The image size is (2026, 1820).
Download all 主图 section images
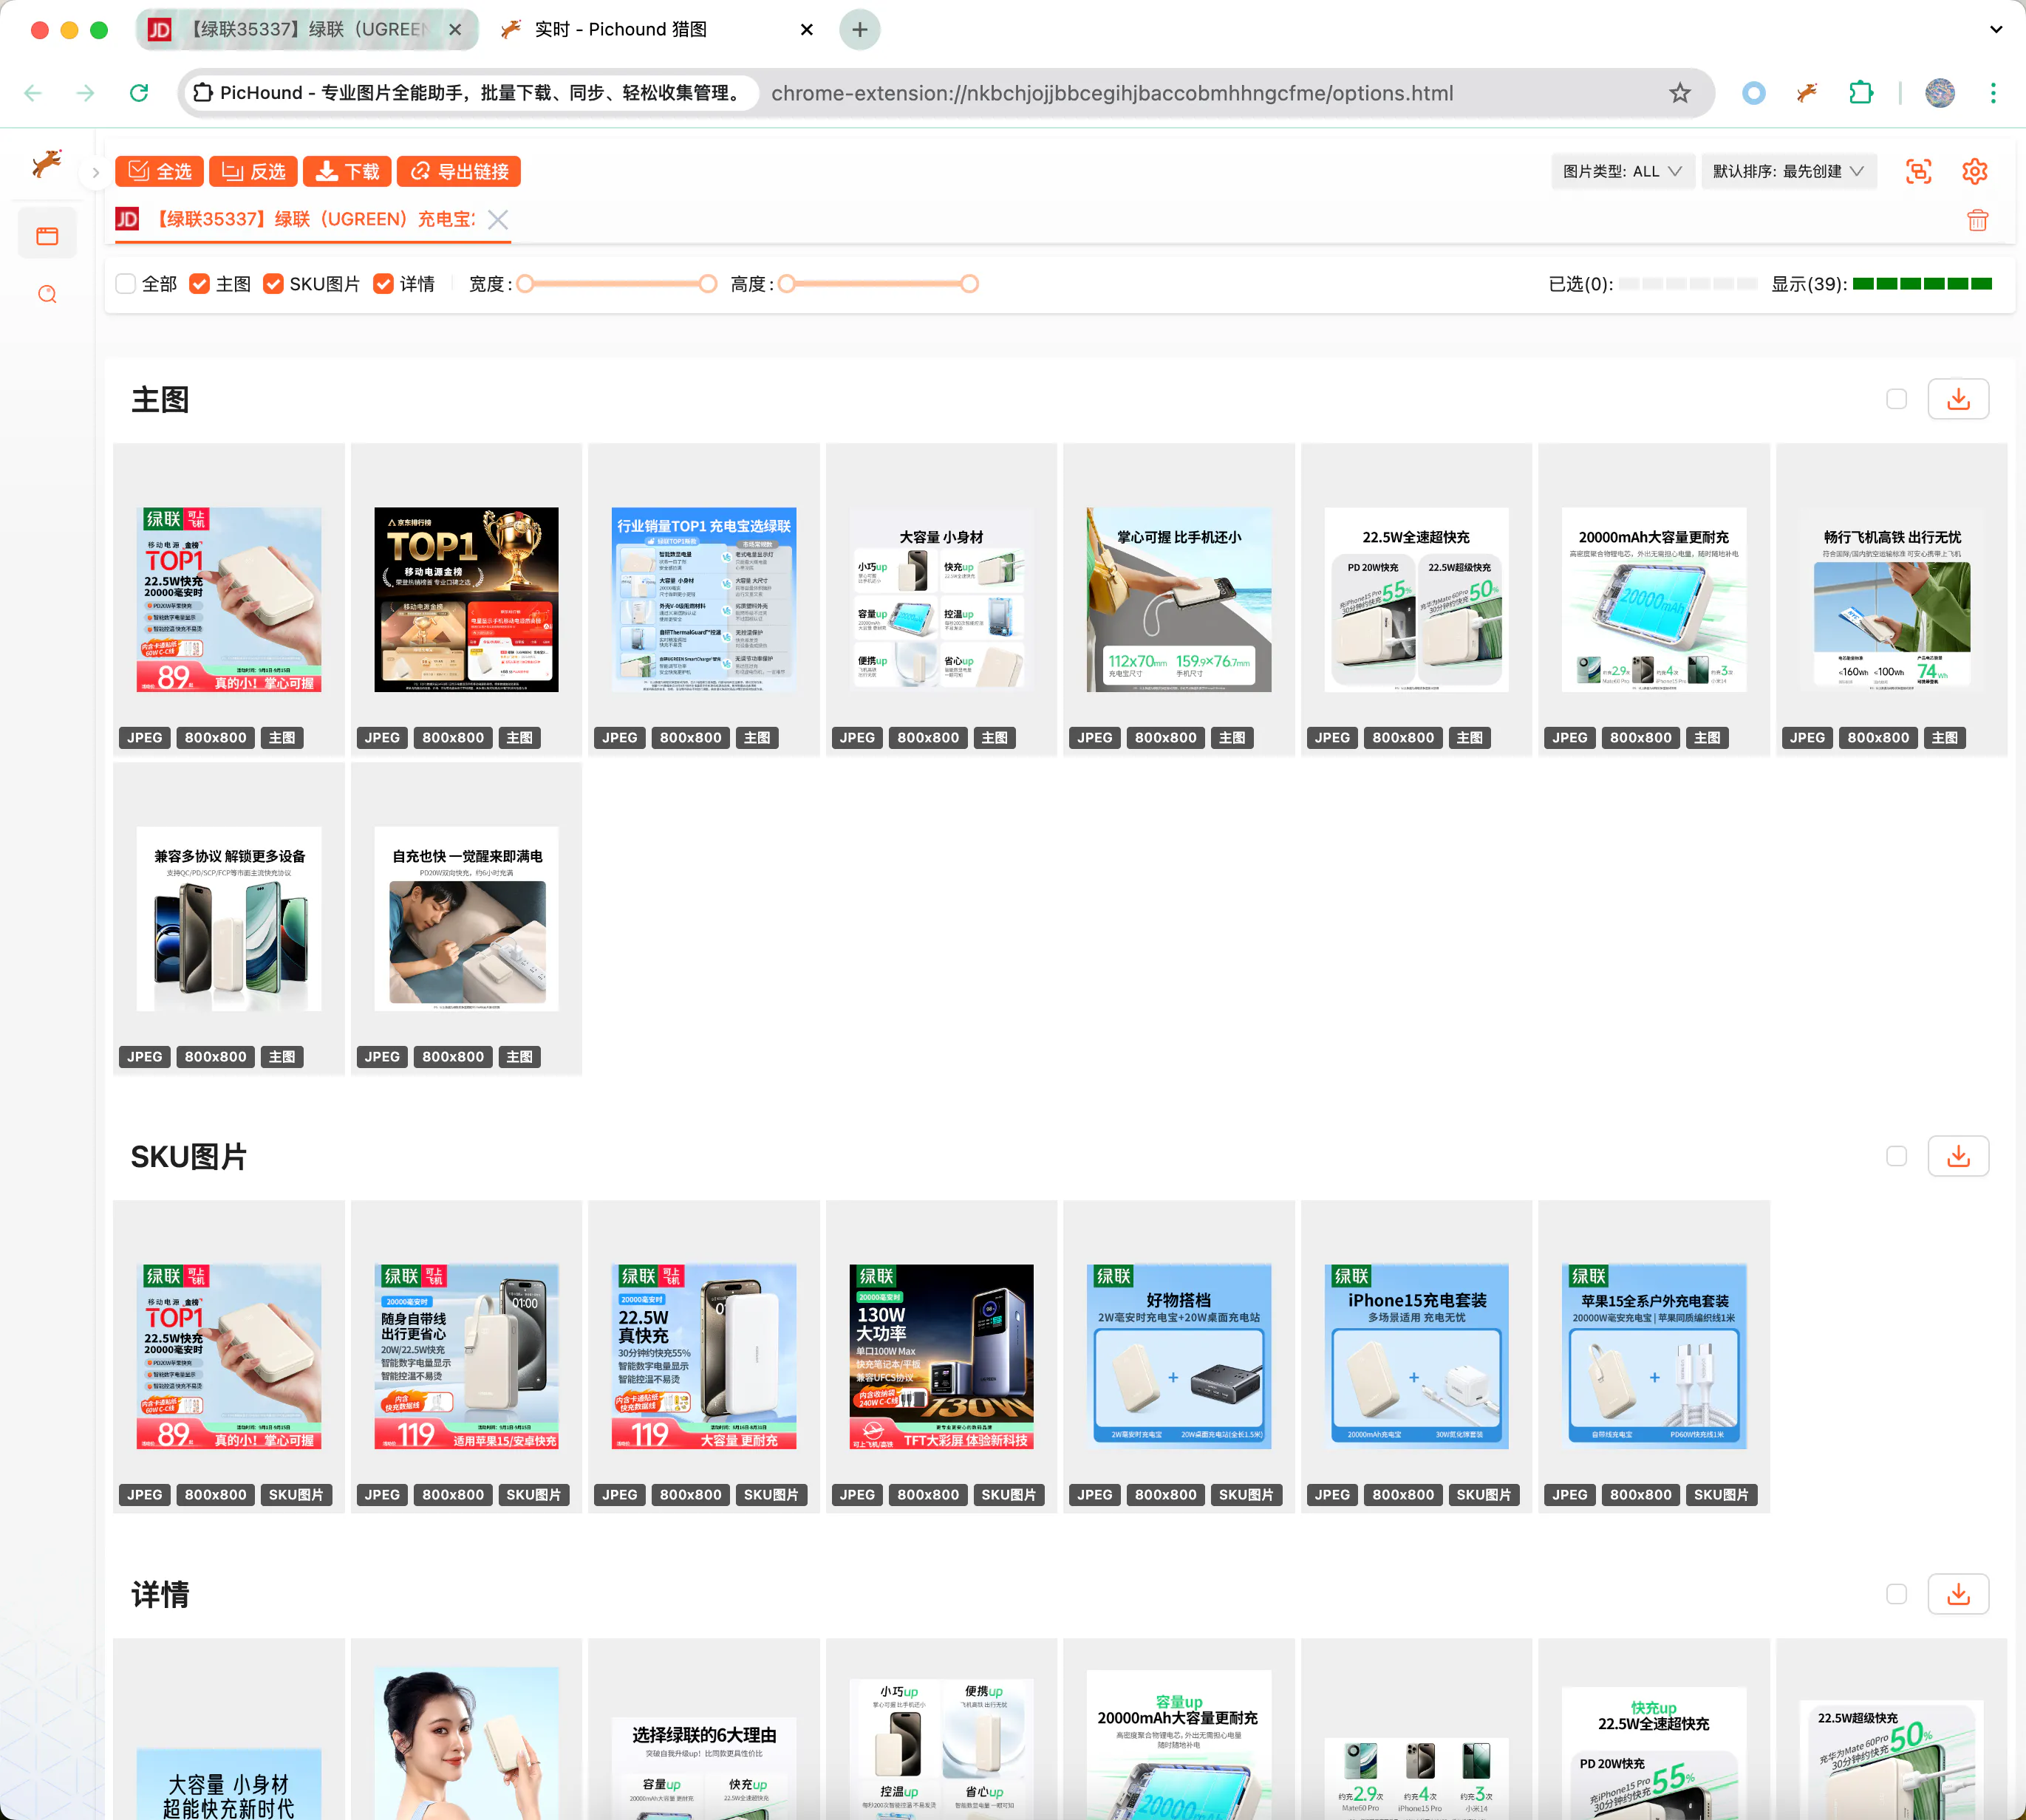[1957, 399]
